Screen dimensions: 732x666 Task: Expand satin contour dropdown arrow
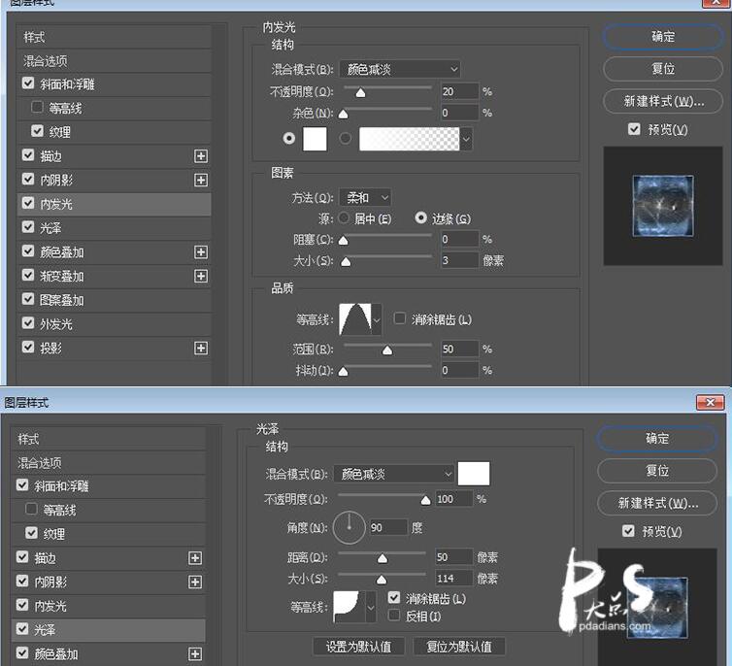[371, 607]
